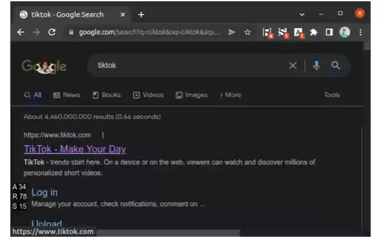
Task: Click the browser forward arrow
Action: pyautogui.click(x=36, y=32)
